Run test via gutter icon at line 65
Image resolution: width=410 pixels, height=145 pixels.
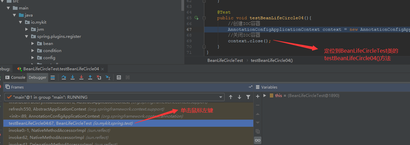point(196,18)
